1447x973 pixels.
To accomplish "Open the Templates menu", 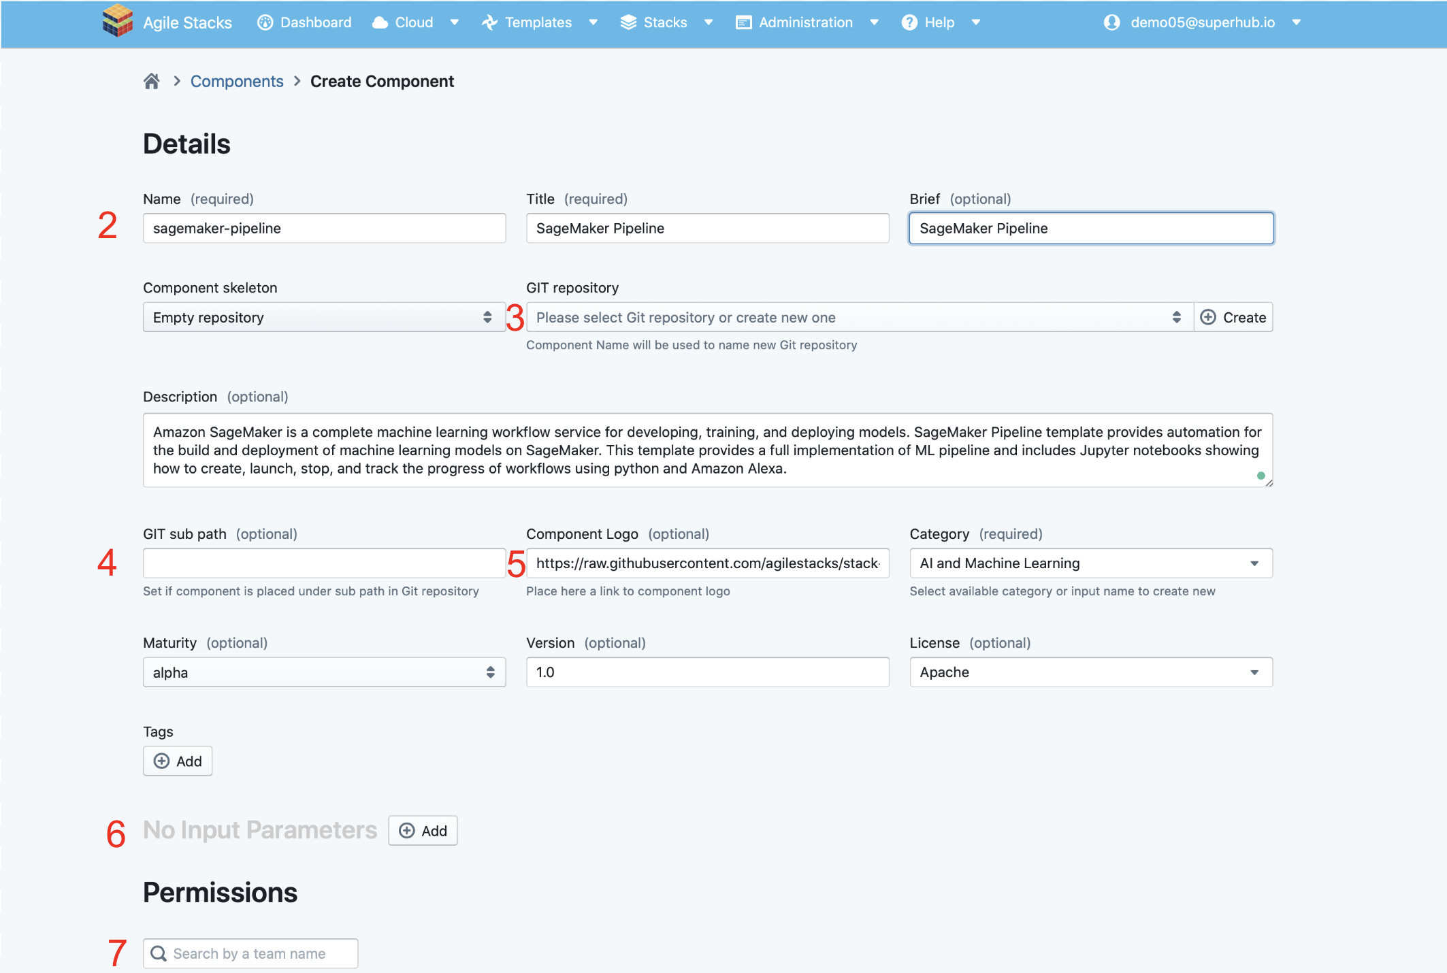I will point(539,22).
